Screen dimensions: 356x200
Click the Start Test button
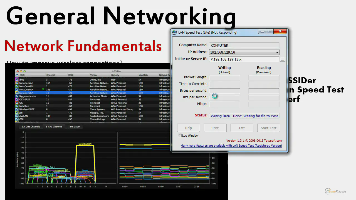coord(269,128)
